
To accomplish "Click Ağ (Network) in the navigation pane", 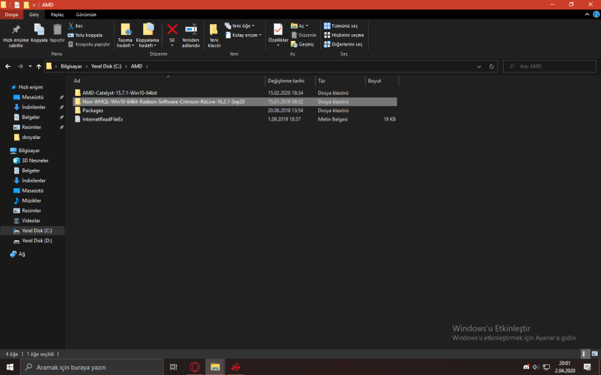I will (21, 254).
